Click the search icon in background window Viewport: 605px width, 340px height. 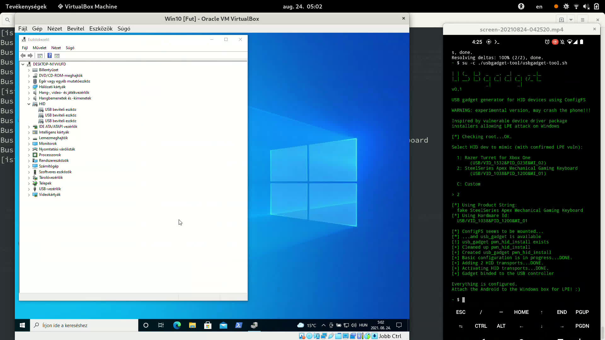7,20
